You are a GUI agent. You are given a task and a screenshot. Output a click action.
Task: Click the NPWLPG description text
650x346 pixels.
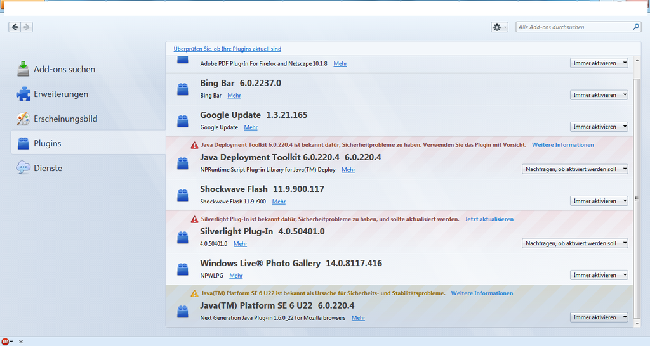tap(211, 275)
